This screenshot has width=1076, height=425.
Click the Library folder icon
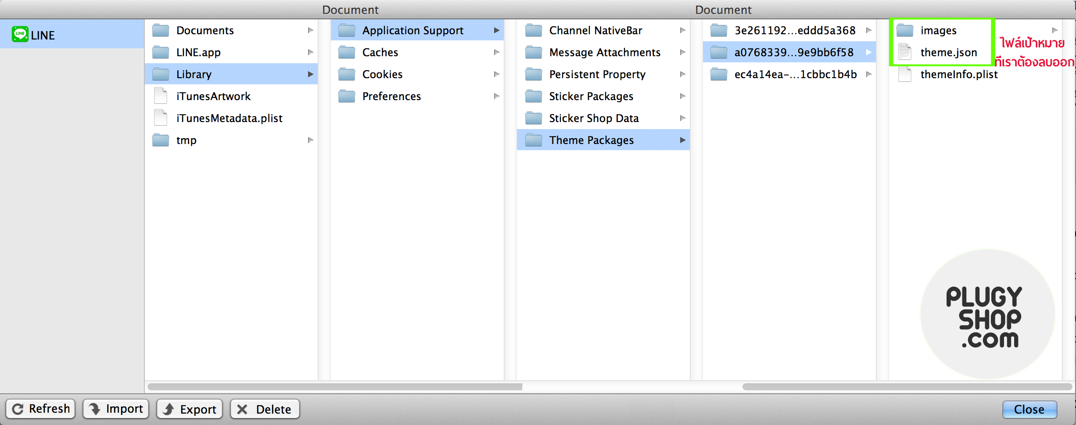coord(161,74)
